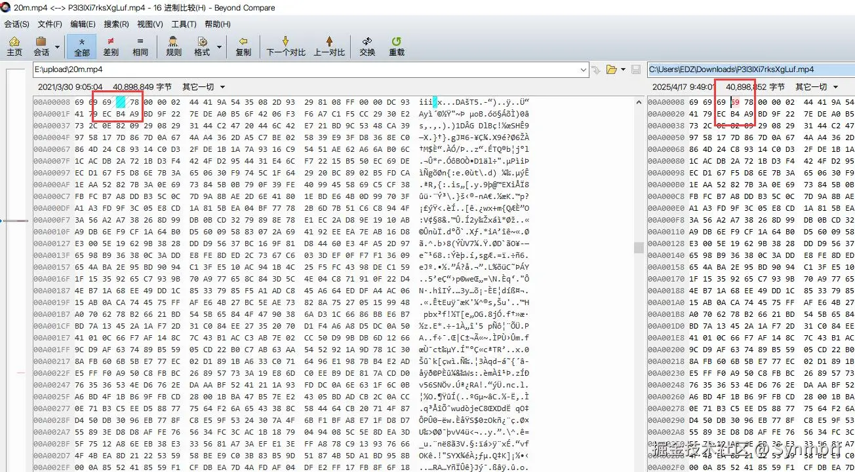
Task: Select the red byte 69 in right row 00A00008
Action: [735, 102]
